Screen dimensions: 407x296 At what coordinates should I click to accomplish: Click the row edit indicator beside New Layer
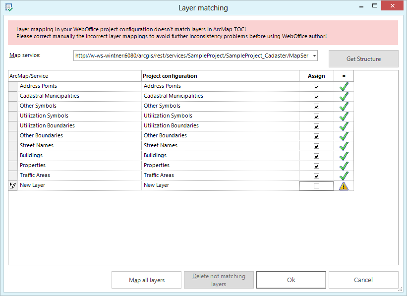(13, 185)
